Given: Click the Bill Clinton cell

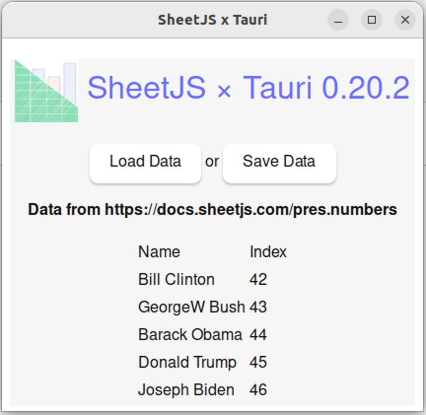Looking at the screenshot, I should 176,279.
